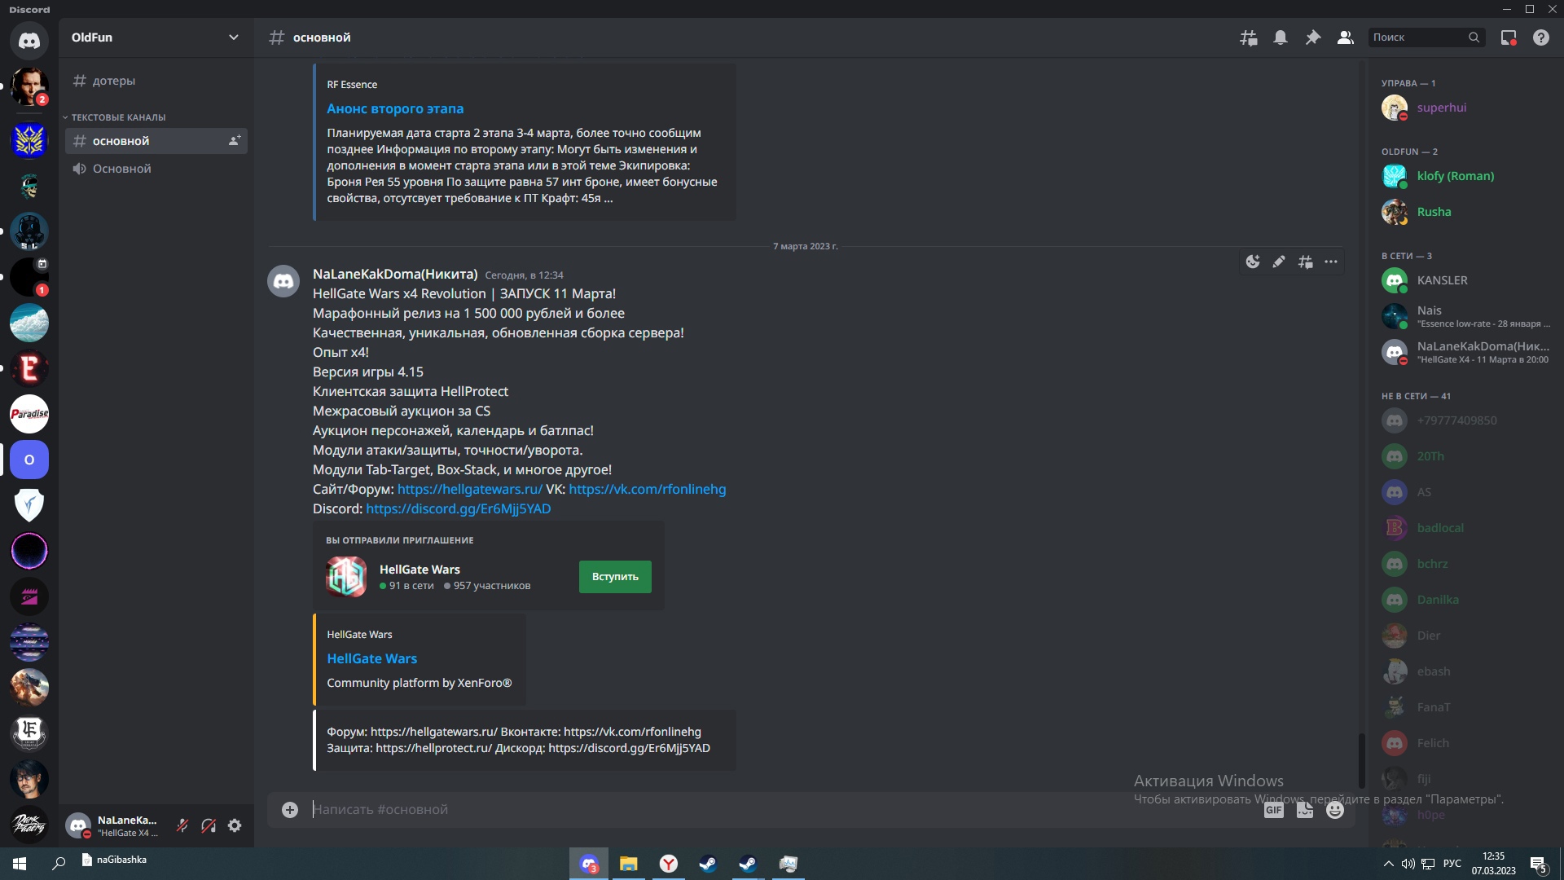Open Rusha member profile

tap(1463, 212)
